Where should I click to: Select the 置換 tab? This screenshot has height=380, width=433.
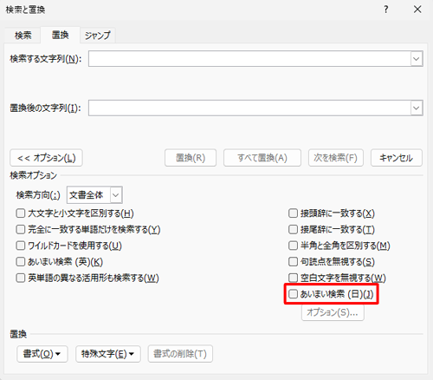[60, 35]
